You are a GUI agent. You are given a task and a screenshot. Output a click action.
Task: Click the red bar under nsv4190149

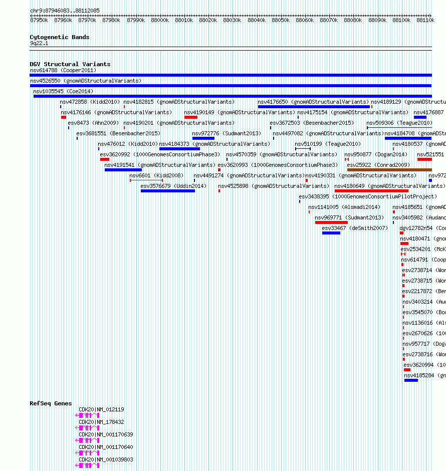tap(191, 117)
